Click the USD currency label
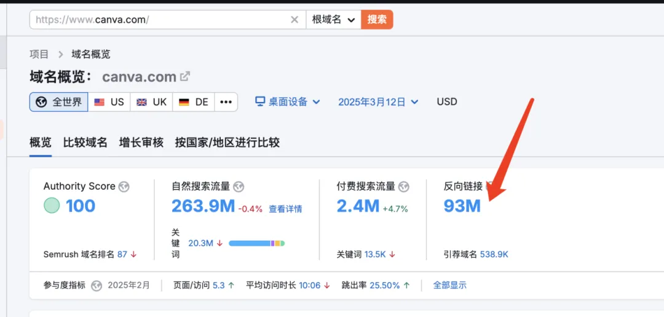The height and width of the screenshot is (317, 664). pos(447,102)
